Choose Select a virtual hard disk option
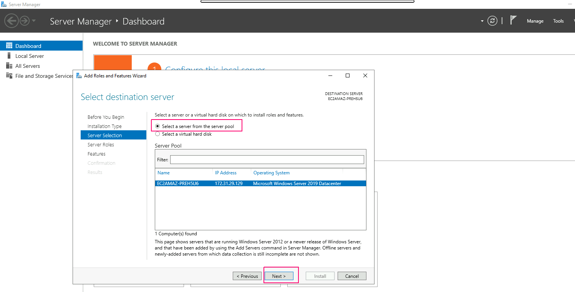This screenshot has width=575, height=292. pyautogui.click(x=183, y=134)
